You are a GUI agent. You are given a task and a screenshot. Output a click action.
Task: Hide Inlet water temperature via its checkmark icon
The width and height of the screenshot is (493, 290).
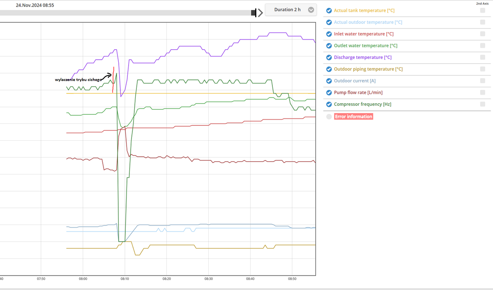329,34
